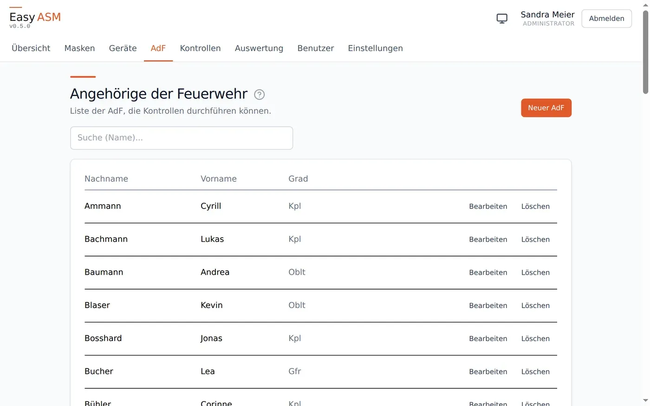
Task: Switch to the Masken tab
Action: point(80,48)
